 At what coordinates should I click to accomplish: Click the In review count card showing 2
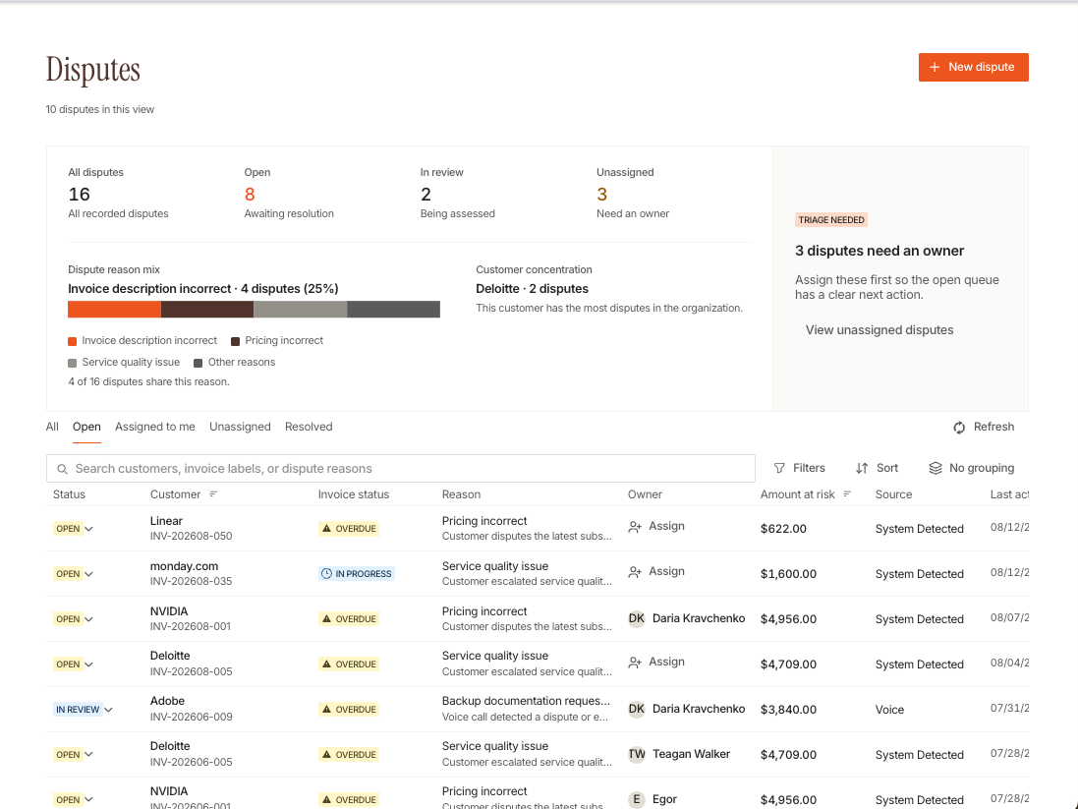[x=457, y=194]
